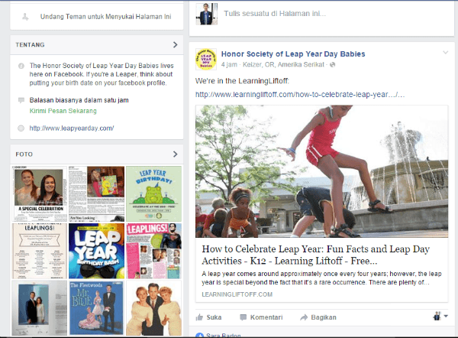Click the Bagikan share arrow icon
458x338 pixels.
(304, 317)
